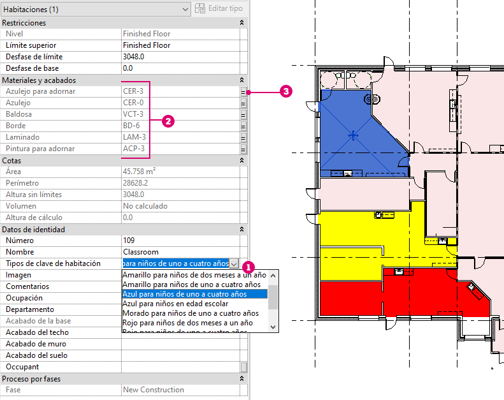
Task: Collapse the Proceso por fases section
Action: pyautogui.click(x=241, y=378)
